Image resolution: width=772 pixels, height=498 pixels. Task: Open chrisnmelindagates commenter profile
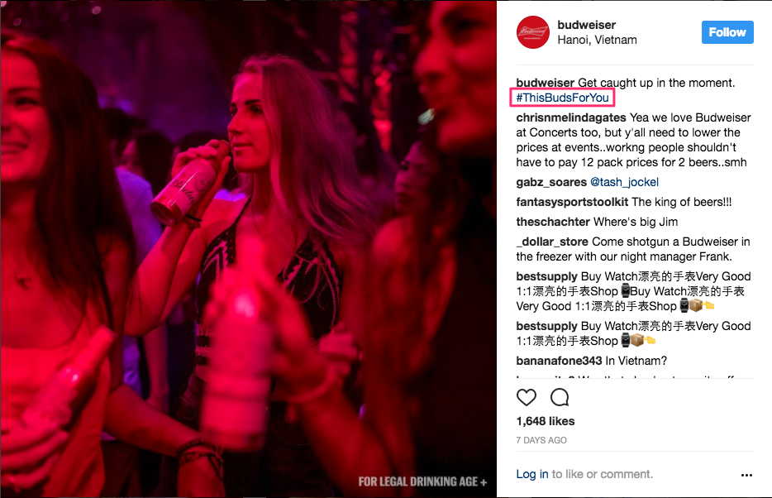570,117
